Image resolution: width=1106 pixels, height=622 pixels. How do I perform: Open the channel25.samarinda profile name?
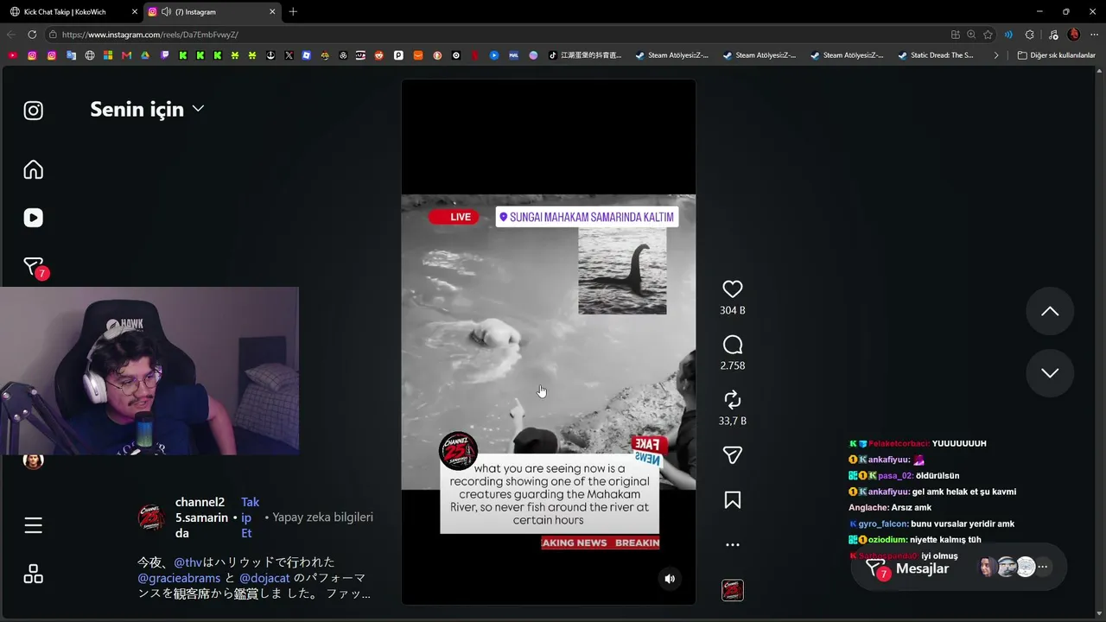coord(201,517)
